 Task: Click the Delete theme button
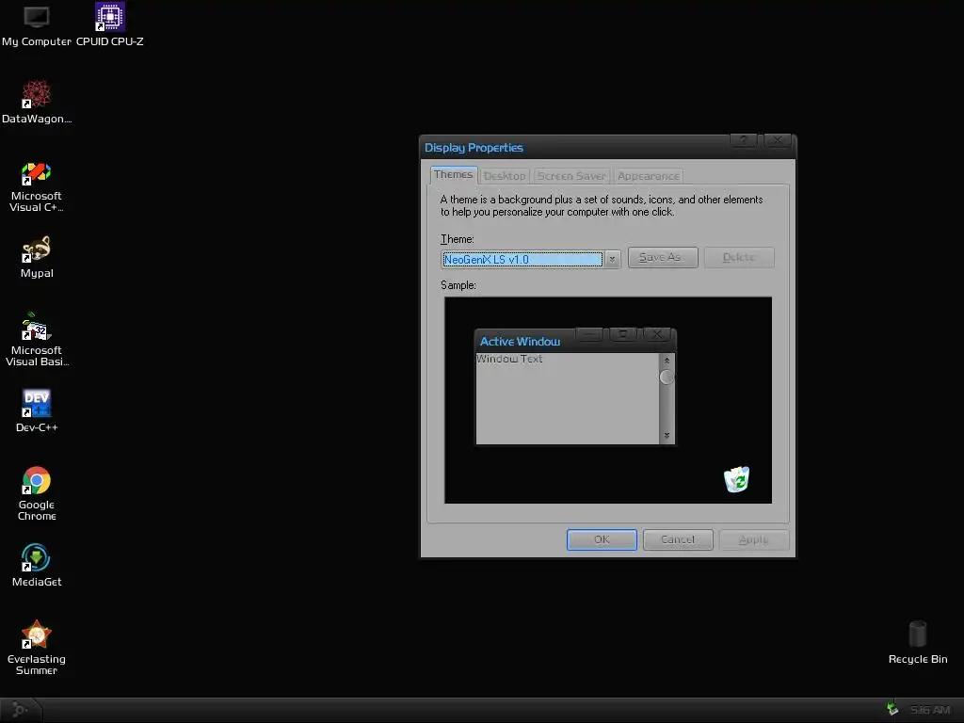click(x=739, y=258)
